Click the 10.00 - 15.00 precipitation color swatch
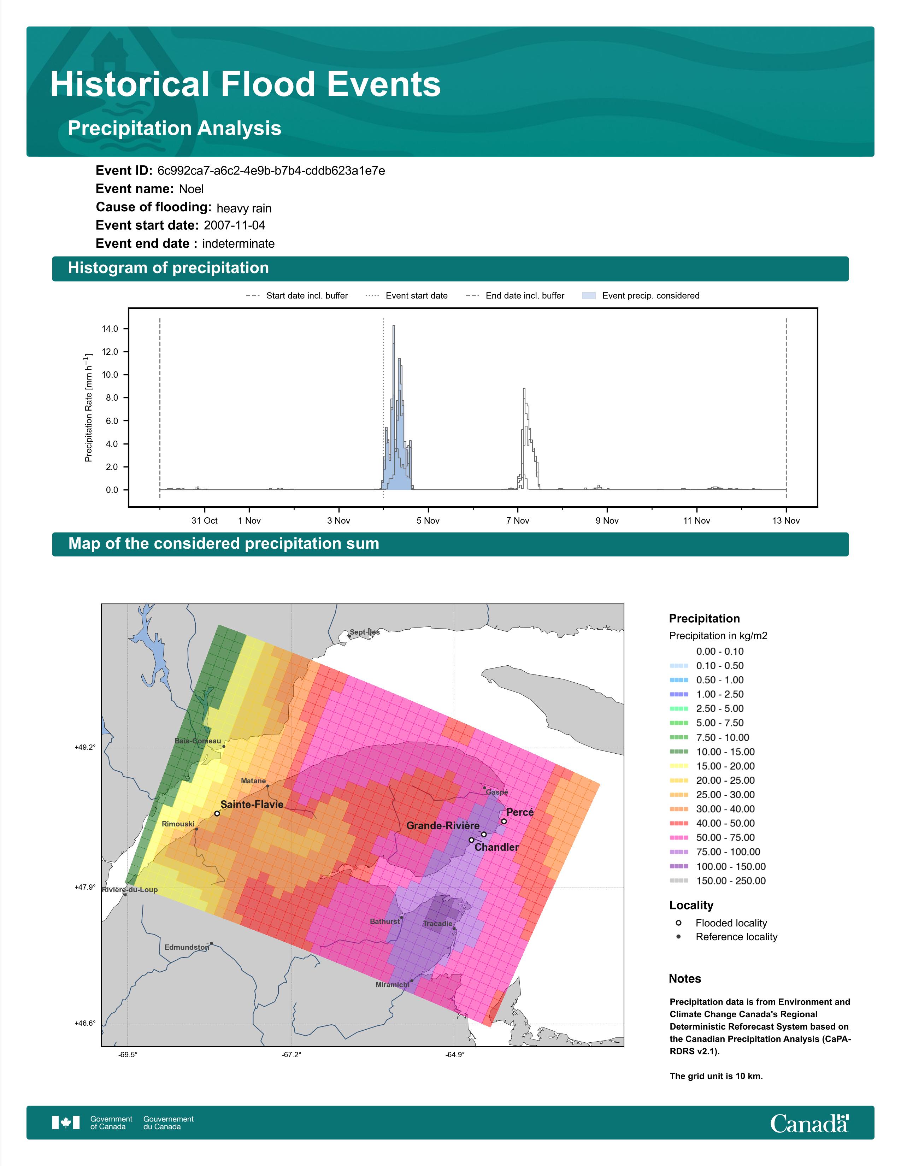Image resolution: width=901 pixels, height=1166 pixels. tap(679, 752)
